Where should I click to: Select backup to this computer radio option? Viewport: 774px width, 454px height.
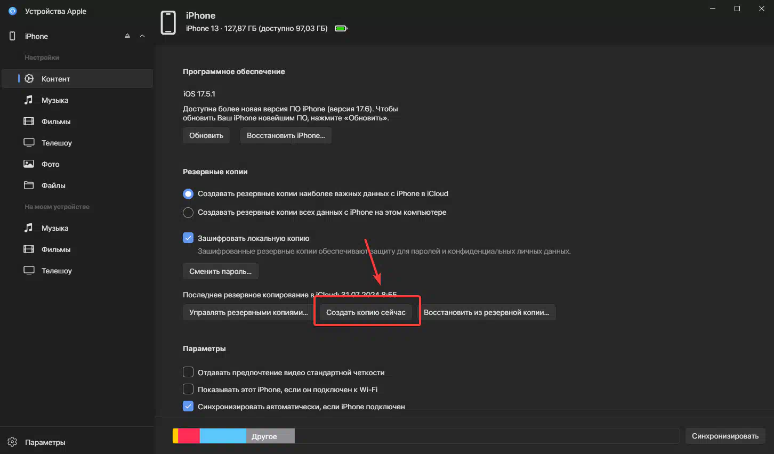[x=188, y=212]
